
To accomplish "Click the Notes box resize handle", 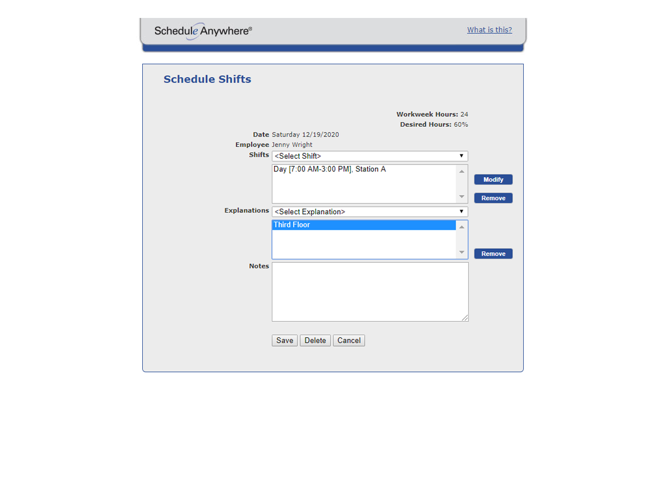I will click(x=465, y=318).
